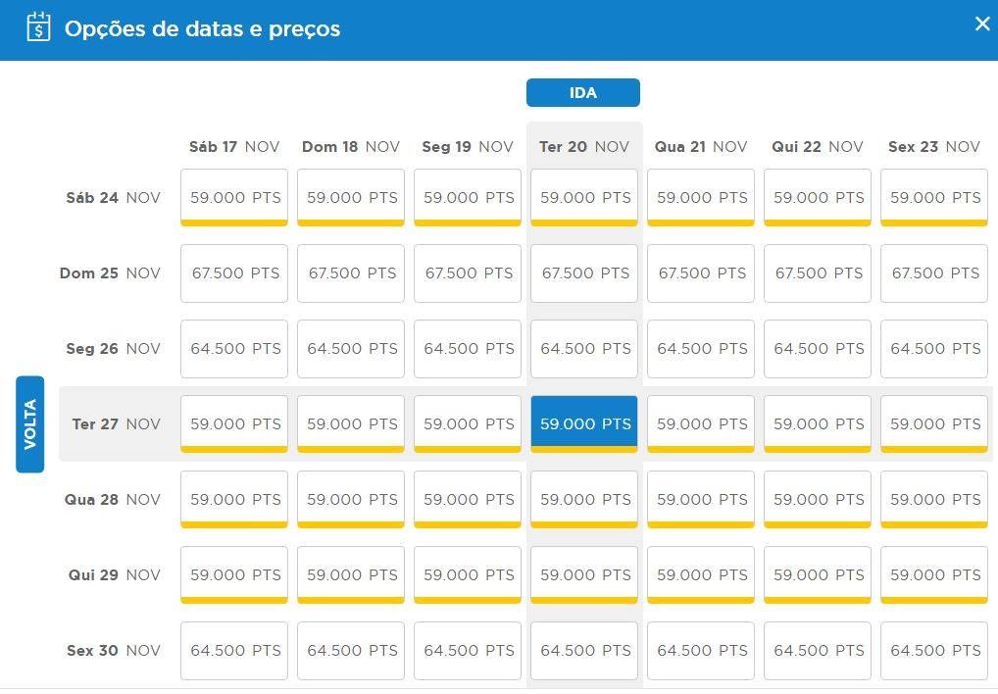This screenshot has width=998, height=694.
Task: Click the calendar price icon in header
Action: coord(38,27)
